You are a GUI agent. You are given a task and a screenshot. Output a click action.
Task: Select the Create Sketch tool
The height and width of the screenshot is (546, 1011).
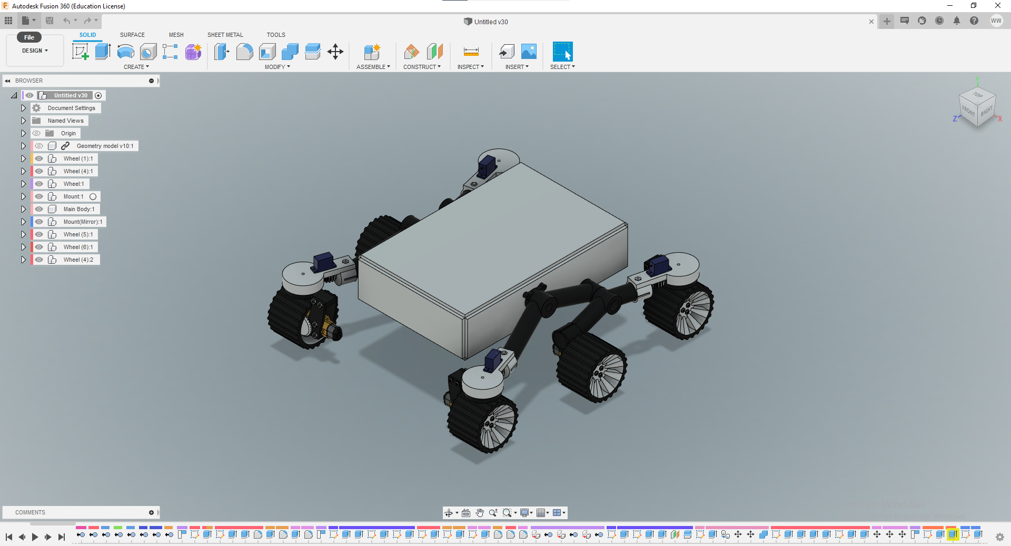coord(81,52)
